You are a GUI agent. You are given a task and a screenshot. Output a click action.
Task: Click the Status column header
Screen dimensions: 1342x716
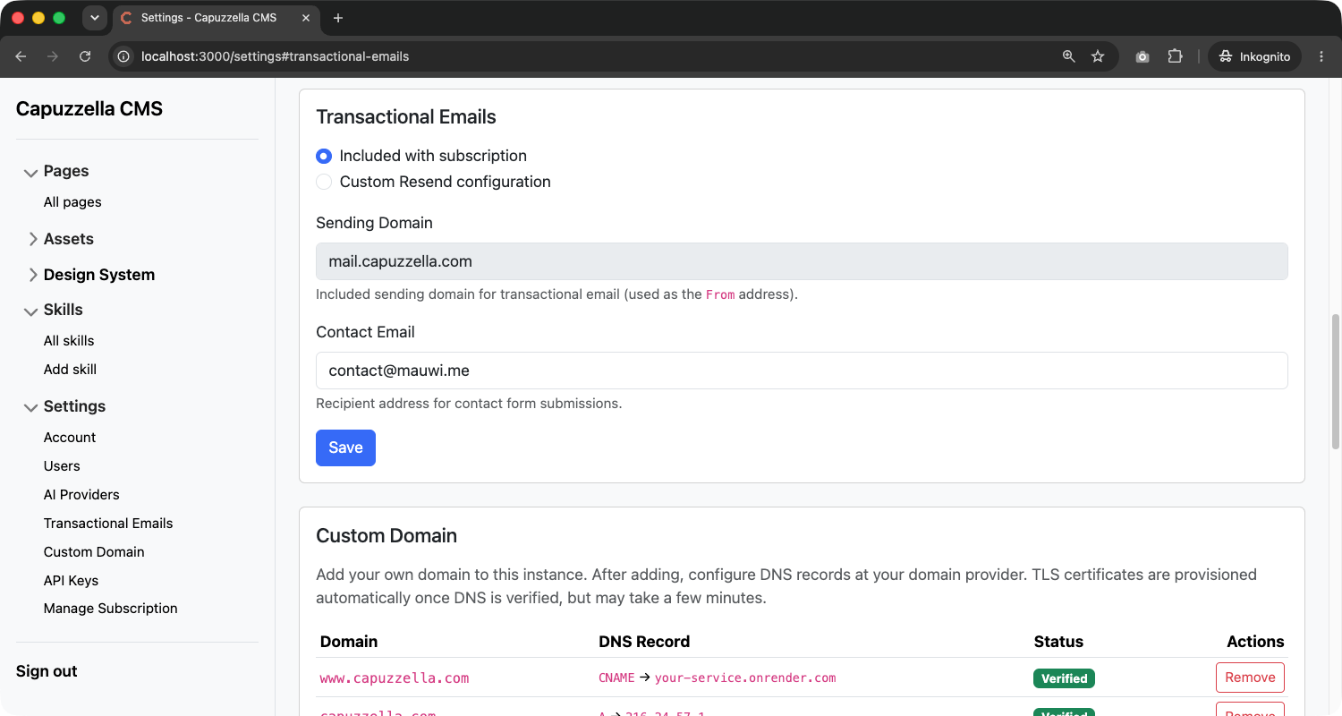point(1058,642)
